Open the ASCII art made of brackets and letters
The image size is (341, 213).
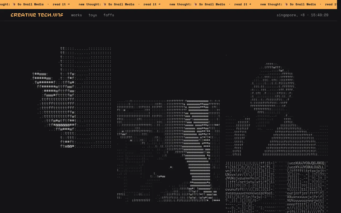[277, 187]
